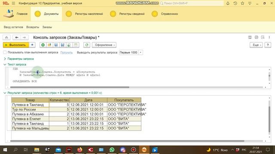275x154 pixels.
Task: Select the Количество column header
Action: pos(59,100)
